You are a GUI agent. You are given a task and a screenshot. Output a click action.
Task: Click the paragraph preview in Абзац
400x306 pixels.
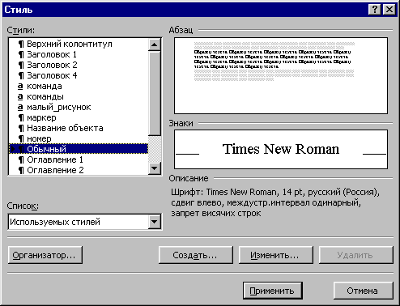tap(281, 75)
